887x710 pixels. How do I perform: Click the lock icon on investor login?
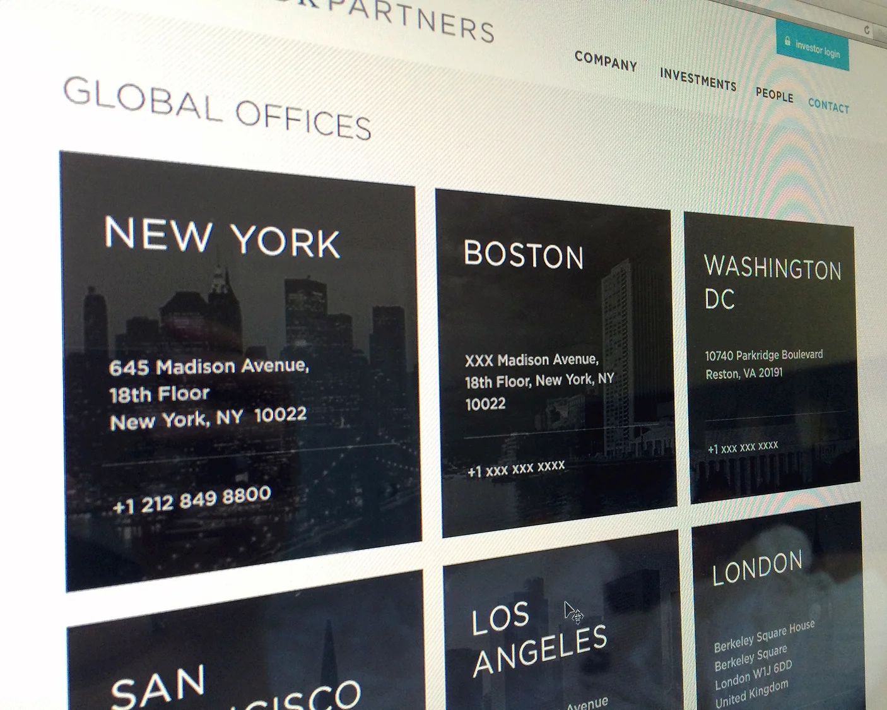(787, 42)
